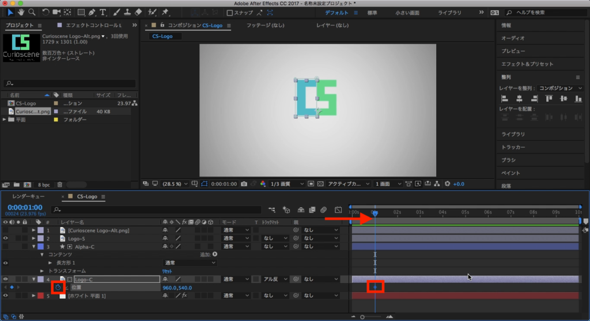The width and height of the screenshot is (590, 321).
Task: Select the Pen tool
Action: (x=92, y=12)
